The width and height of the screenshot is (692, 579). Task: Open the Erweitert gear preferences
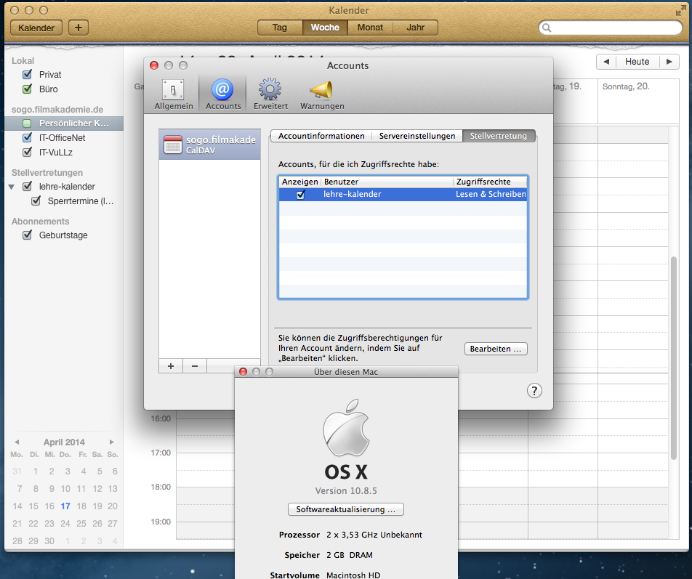270,94
